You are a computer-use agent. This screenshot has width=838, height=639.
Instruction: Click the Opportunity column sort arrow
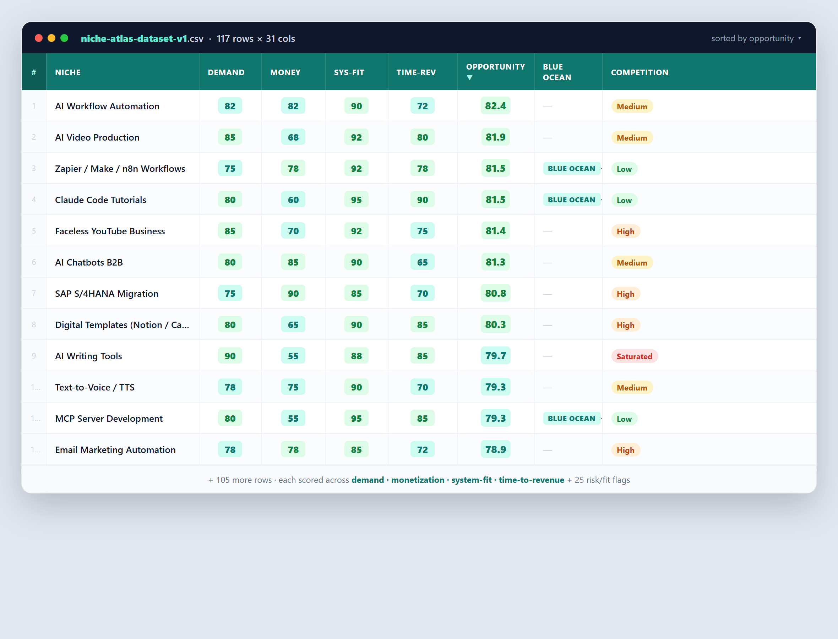coord(470,78)
